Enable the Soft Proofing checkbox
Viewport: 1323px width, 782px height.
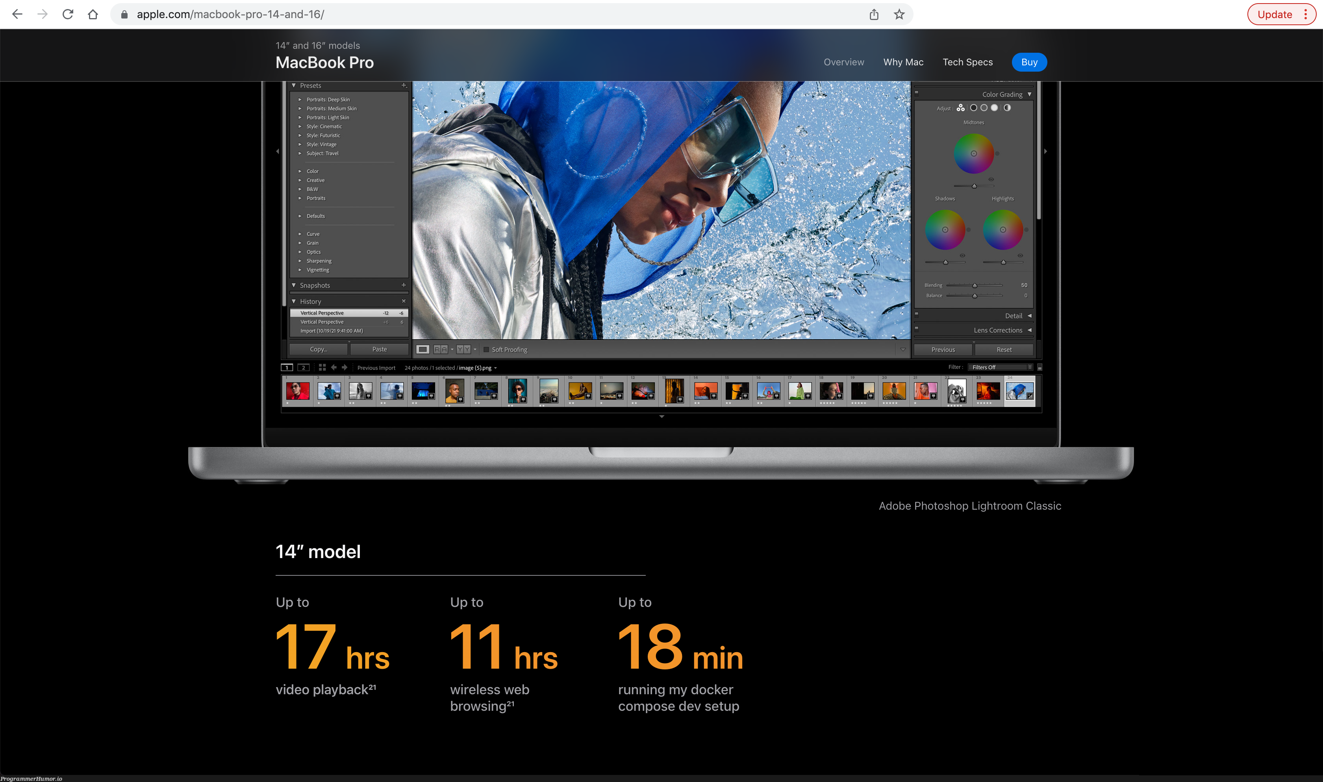487,349
